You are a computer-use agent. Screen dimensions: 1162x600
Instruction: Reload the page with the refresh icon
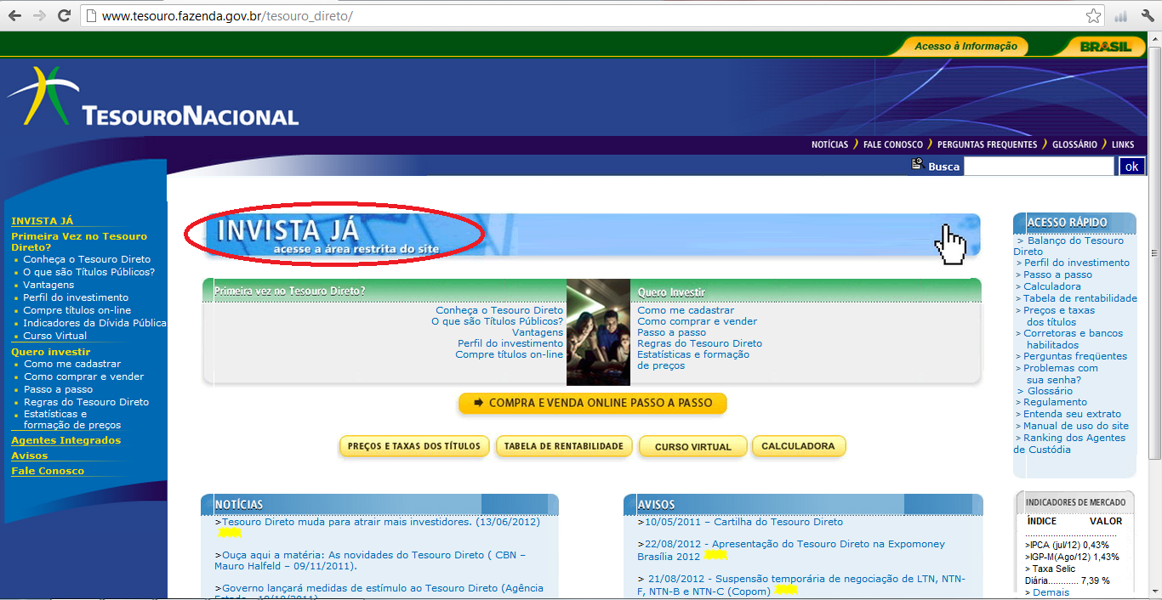64,16
